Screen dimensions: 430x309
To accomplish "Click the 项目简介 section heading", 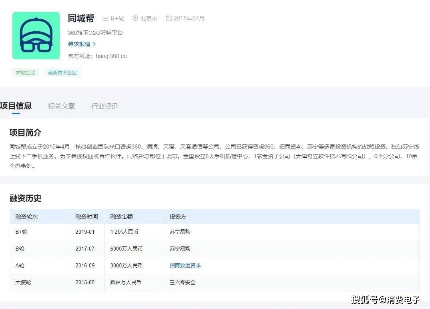I will pos(25,133).
